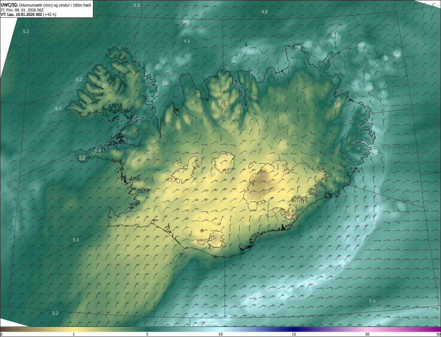Click the "8.4" value label
The width and height of the screenshot is (441, 337).
[370, 89]
